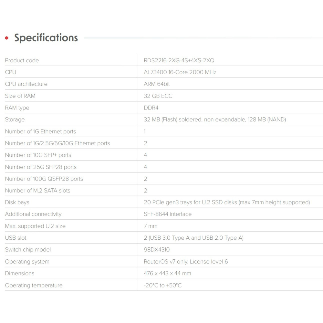Click the red bullet beside Specifications

pyautogui.click(x=7, y=38)
